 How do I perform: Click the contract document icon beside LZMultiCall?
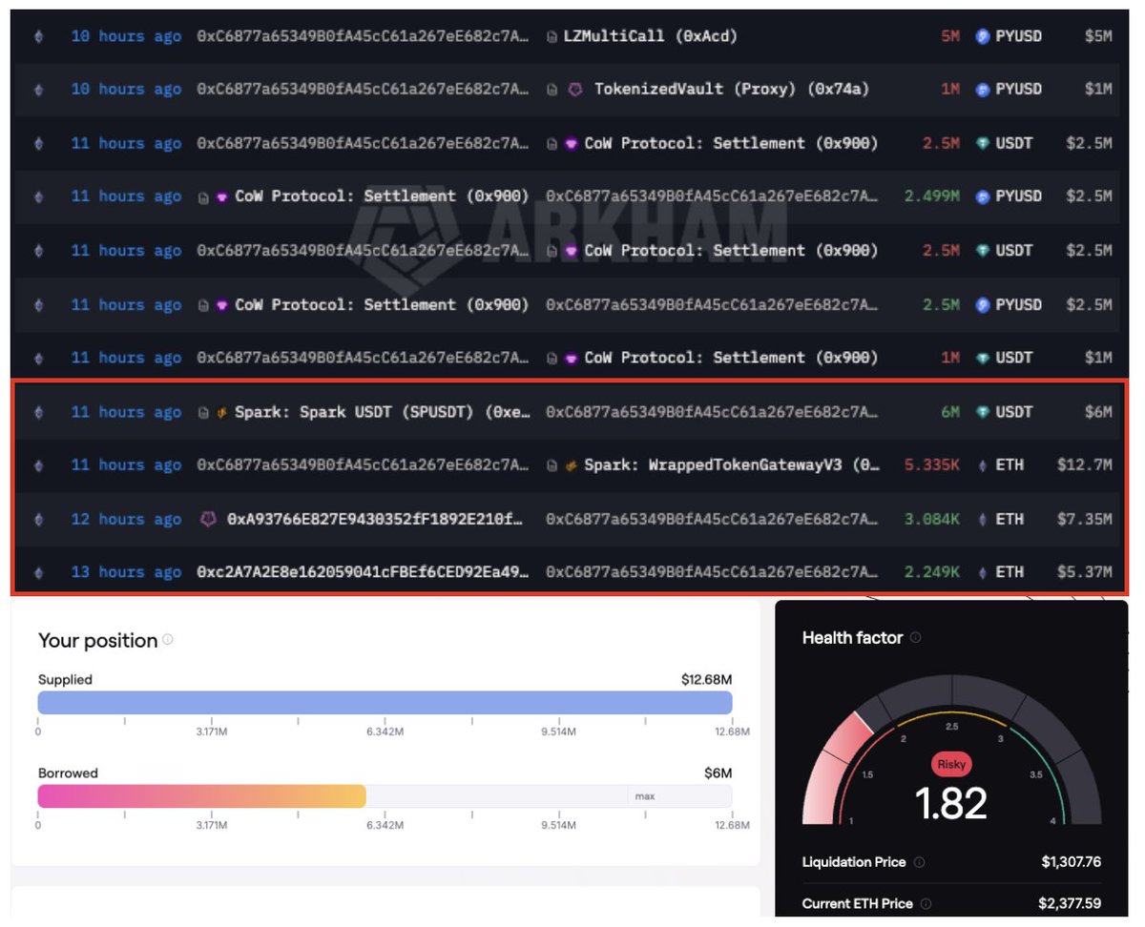pos(552,36)
